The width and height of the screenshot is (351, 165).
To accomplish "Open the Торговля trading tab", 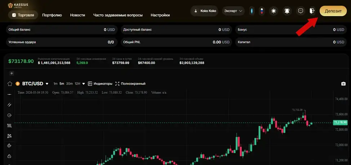I will (x=23, y=15).
